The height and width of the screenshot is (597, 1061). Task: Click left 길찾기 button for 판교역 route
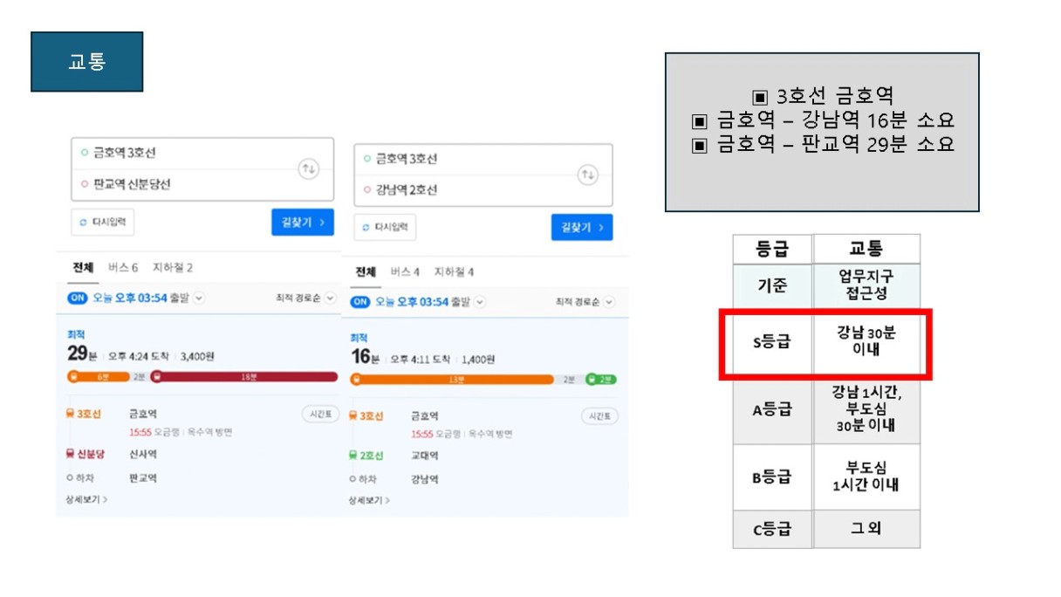coord(303,223)
